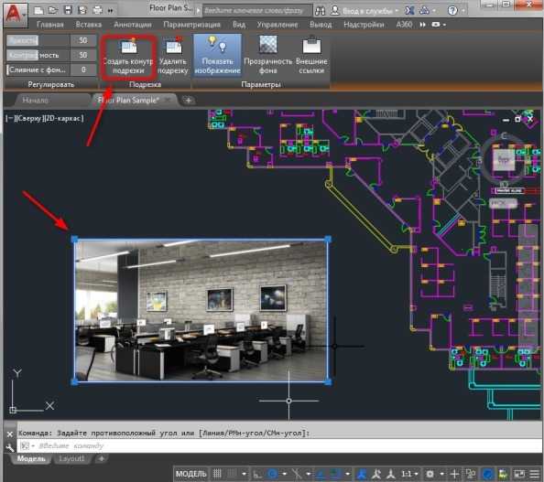The height and width of the screenshot is (482, 544).
Task: Click the annotation monitor plus icon
Action: 454,474
